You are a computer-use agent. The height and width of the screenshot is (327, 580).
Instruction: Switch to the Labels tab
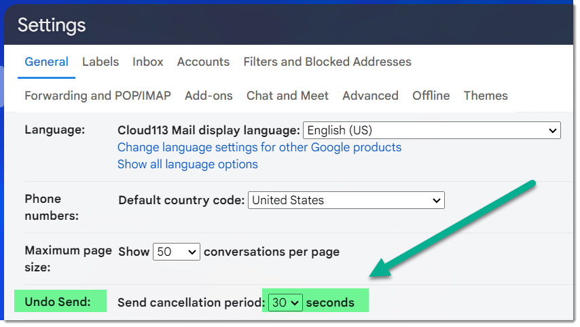[x=101, y=62]
